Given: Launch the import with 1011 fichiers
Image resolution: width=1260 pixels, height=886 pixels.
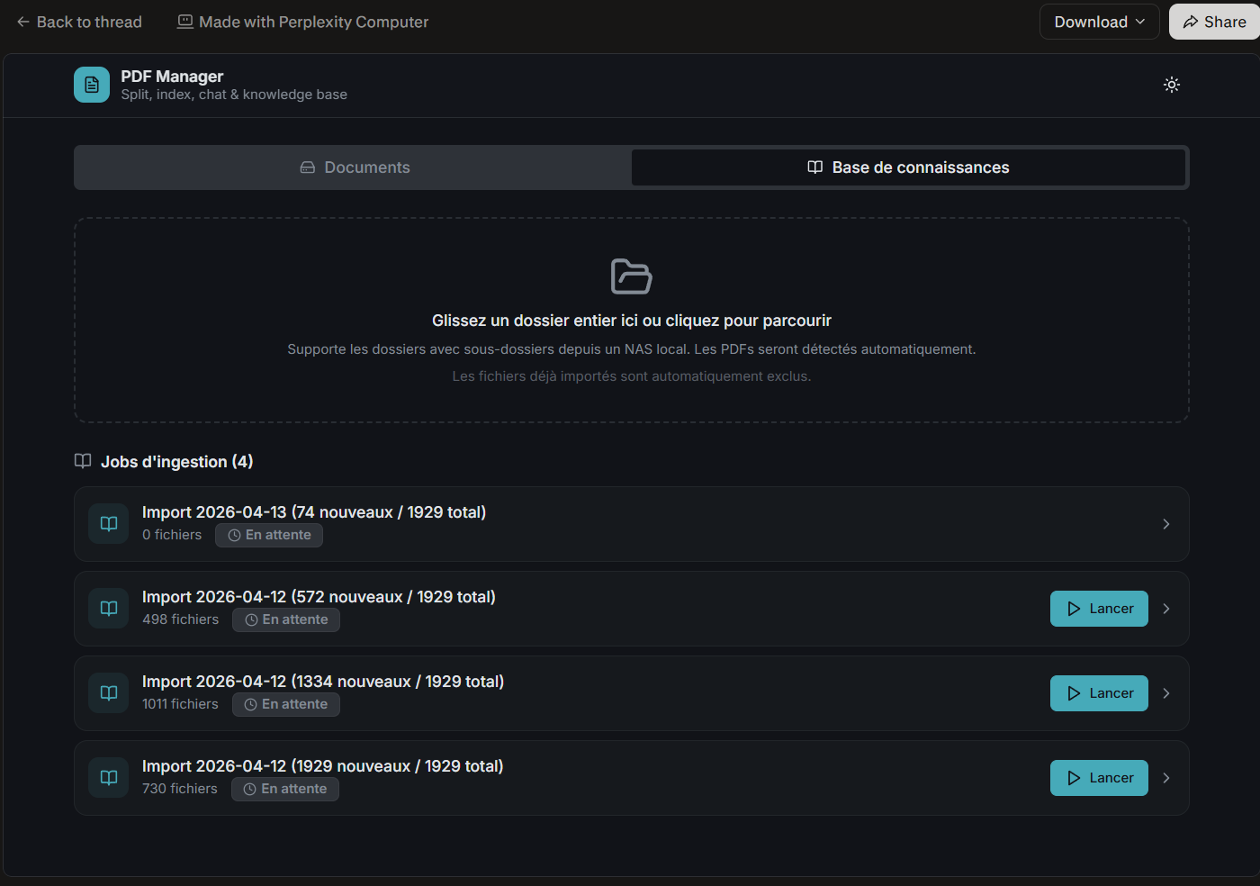Looking at the screenshot, I should [x=1099, y=693].
